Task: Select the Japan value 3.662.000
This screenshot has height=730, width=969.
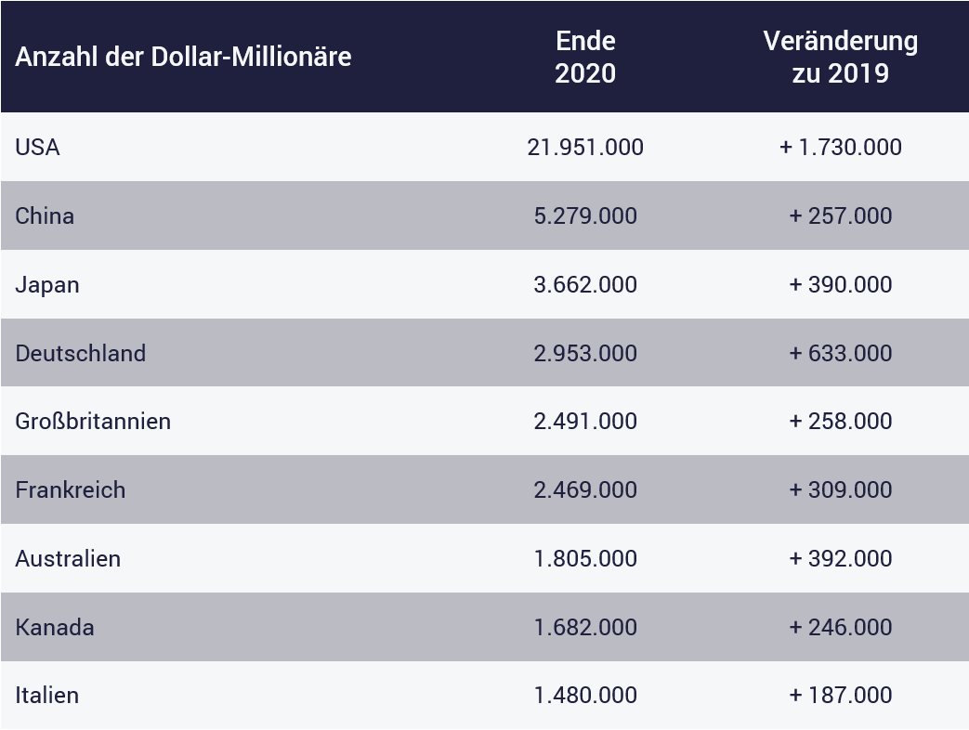Action: coord(585,284)
